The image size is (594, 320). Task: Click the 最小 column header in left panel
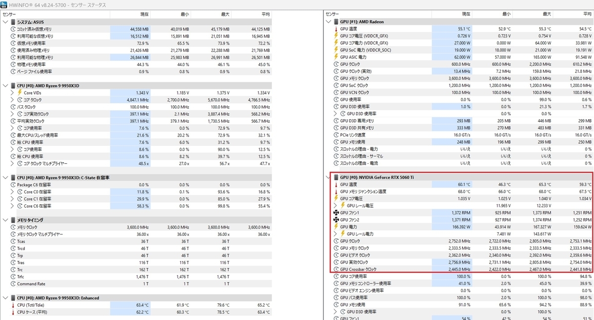[170, 15]
